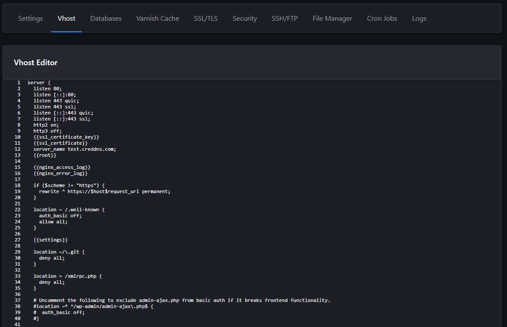Click the '{{ssl_certificate}}' placeholder line
The width and height of the screenshot is (507, 327).
pos(61,143)
